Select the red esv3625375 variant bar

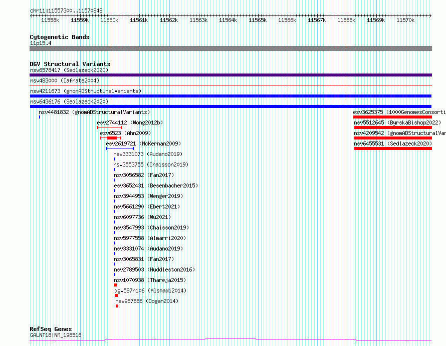392,117
